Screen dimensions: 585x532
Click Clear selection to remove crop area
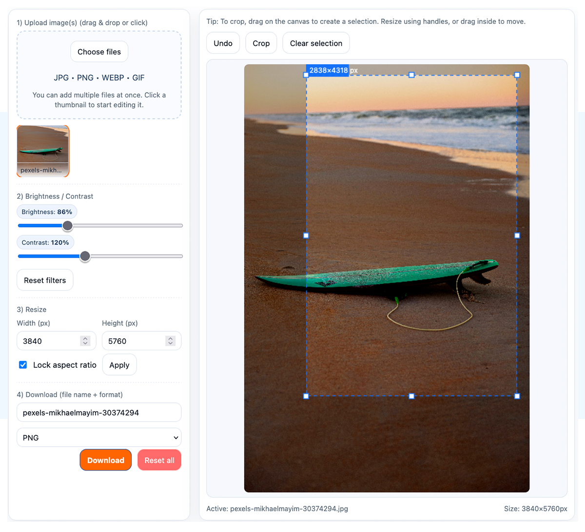[316, 43]
